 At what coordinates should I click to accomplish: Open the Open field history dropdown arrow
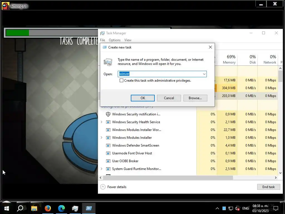tap(204, 74)
